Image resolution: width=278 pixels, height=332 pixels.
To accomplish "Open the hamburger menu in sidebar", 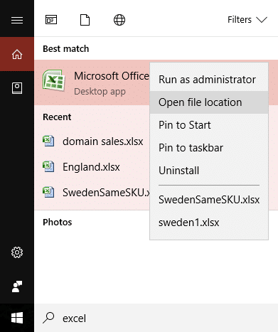I will pos(17,20).
